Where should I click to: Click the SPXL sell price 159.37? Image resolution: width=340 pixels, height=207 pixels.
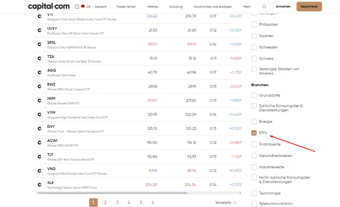click(152, 44)
